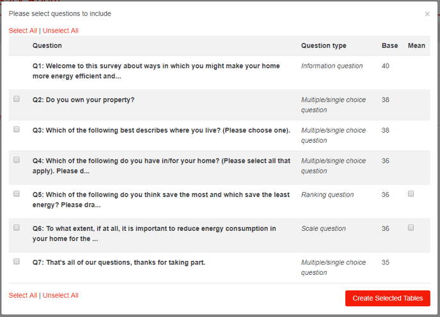Screen dimensions: 440x317
Task: Click top Unselect All link
Action: click(60, 31)
